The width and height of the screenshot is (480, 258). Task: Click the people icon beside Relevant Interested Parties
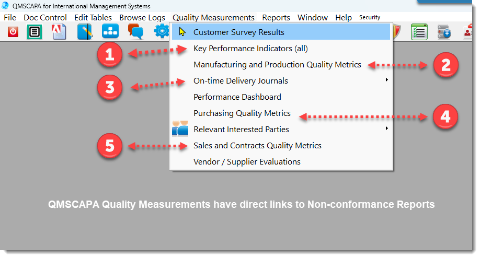tap(180, 128)
